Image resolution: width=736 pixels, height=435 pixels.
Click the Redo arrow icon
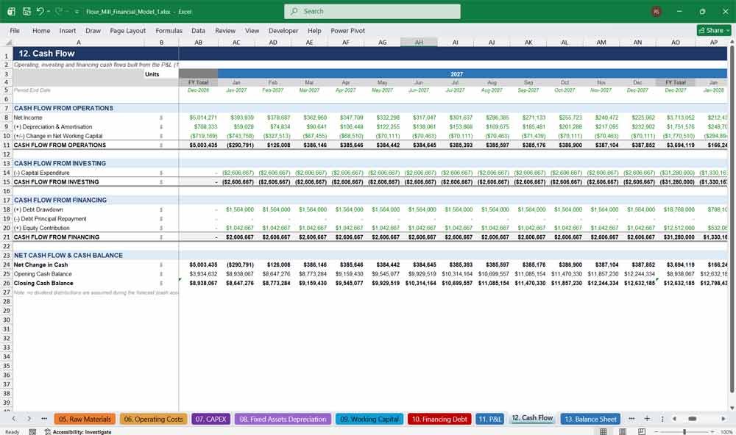point(59,11)
